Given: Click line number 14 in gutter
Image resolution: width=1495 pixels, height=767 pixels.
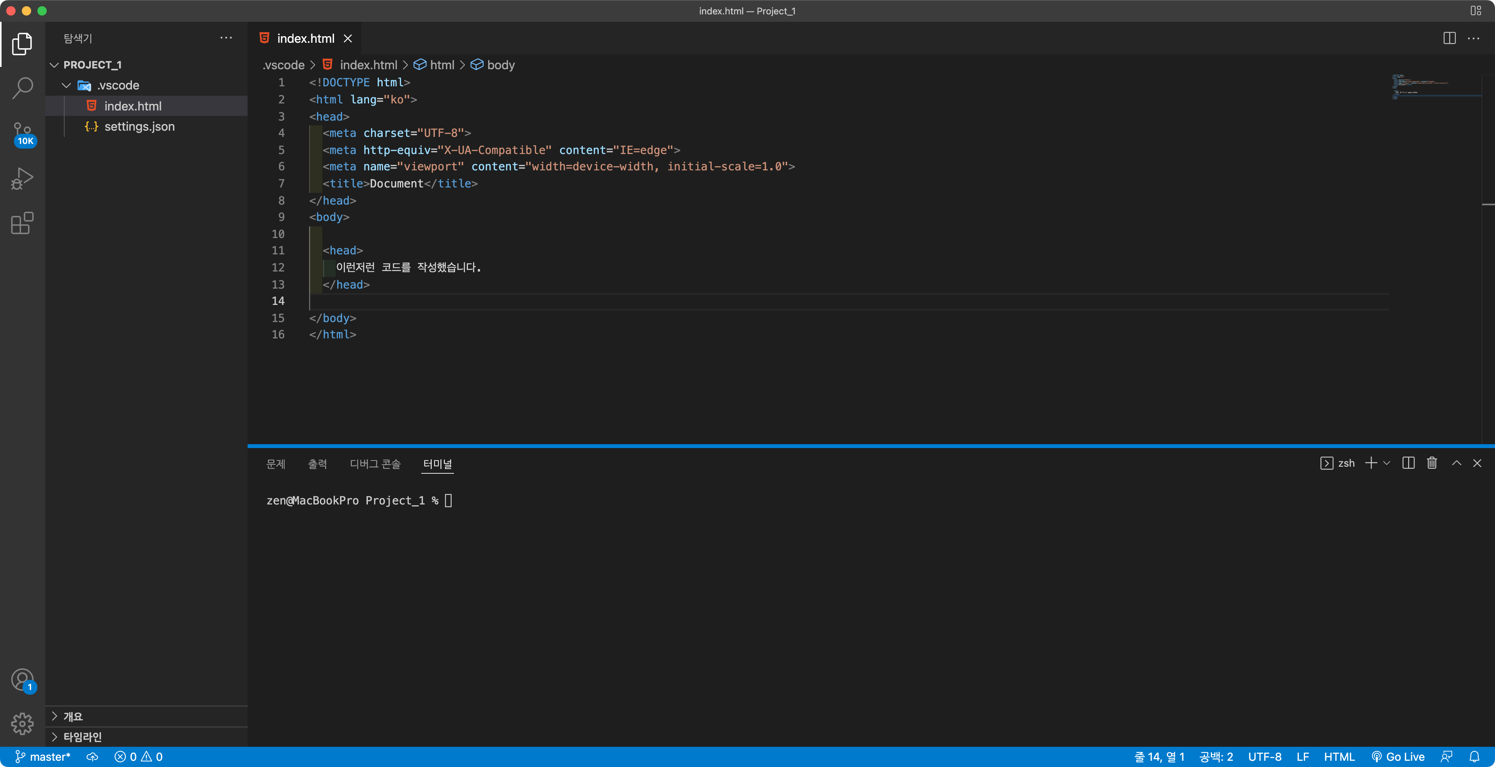Looking at the screenshot, I should tap(278, 301).
